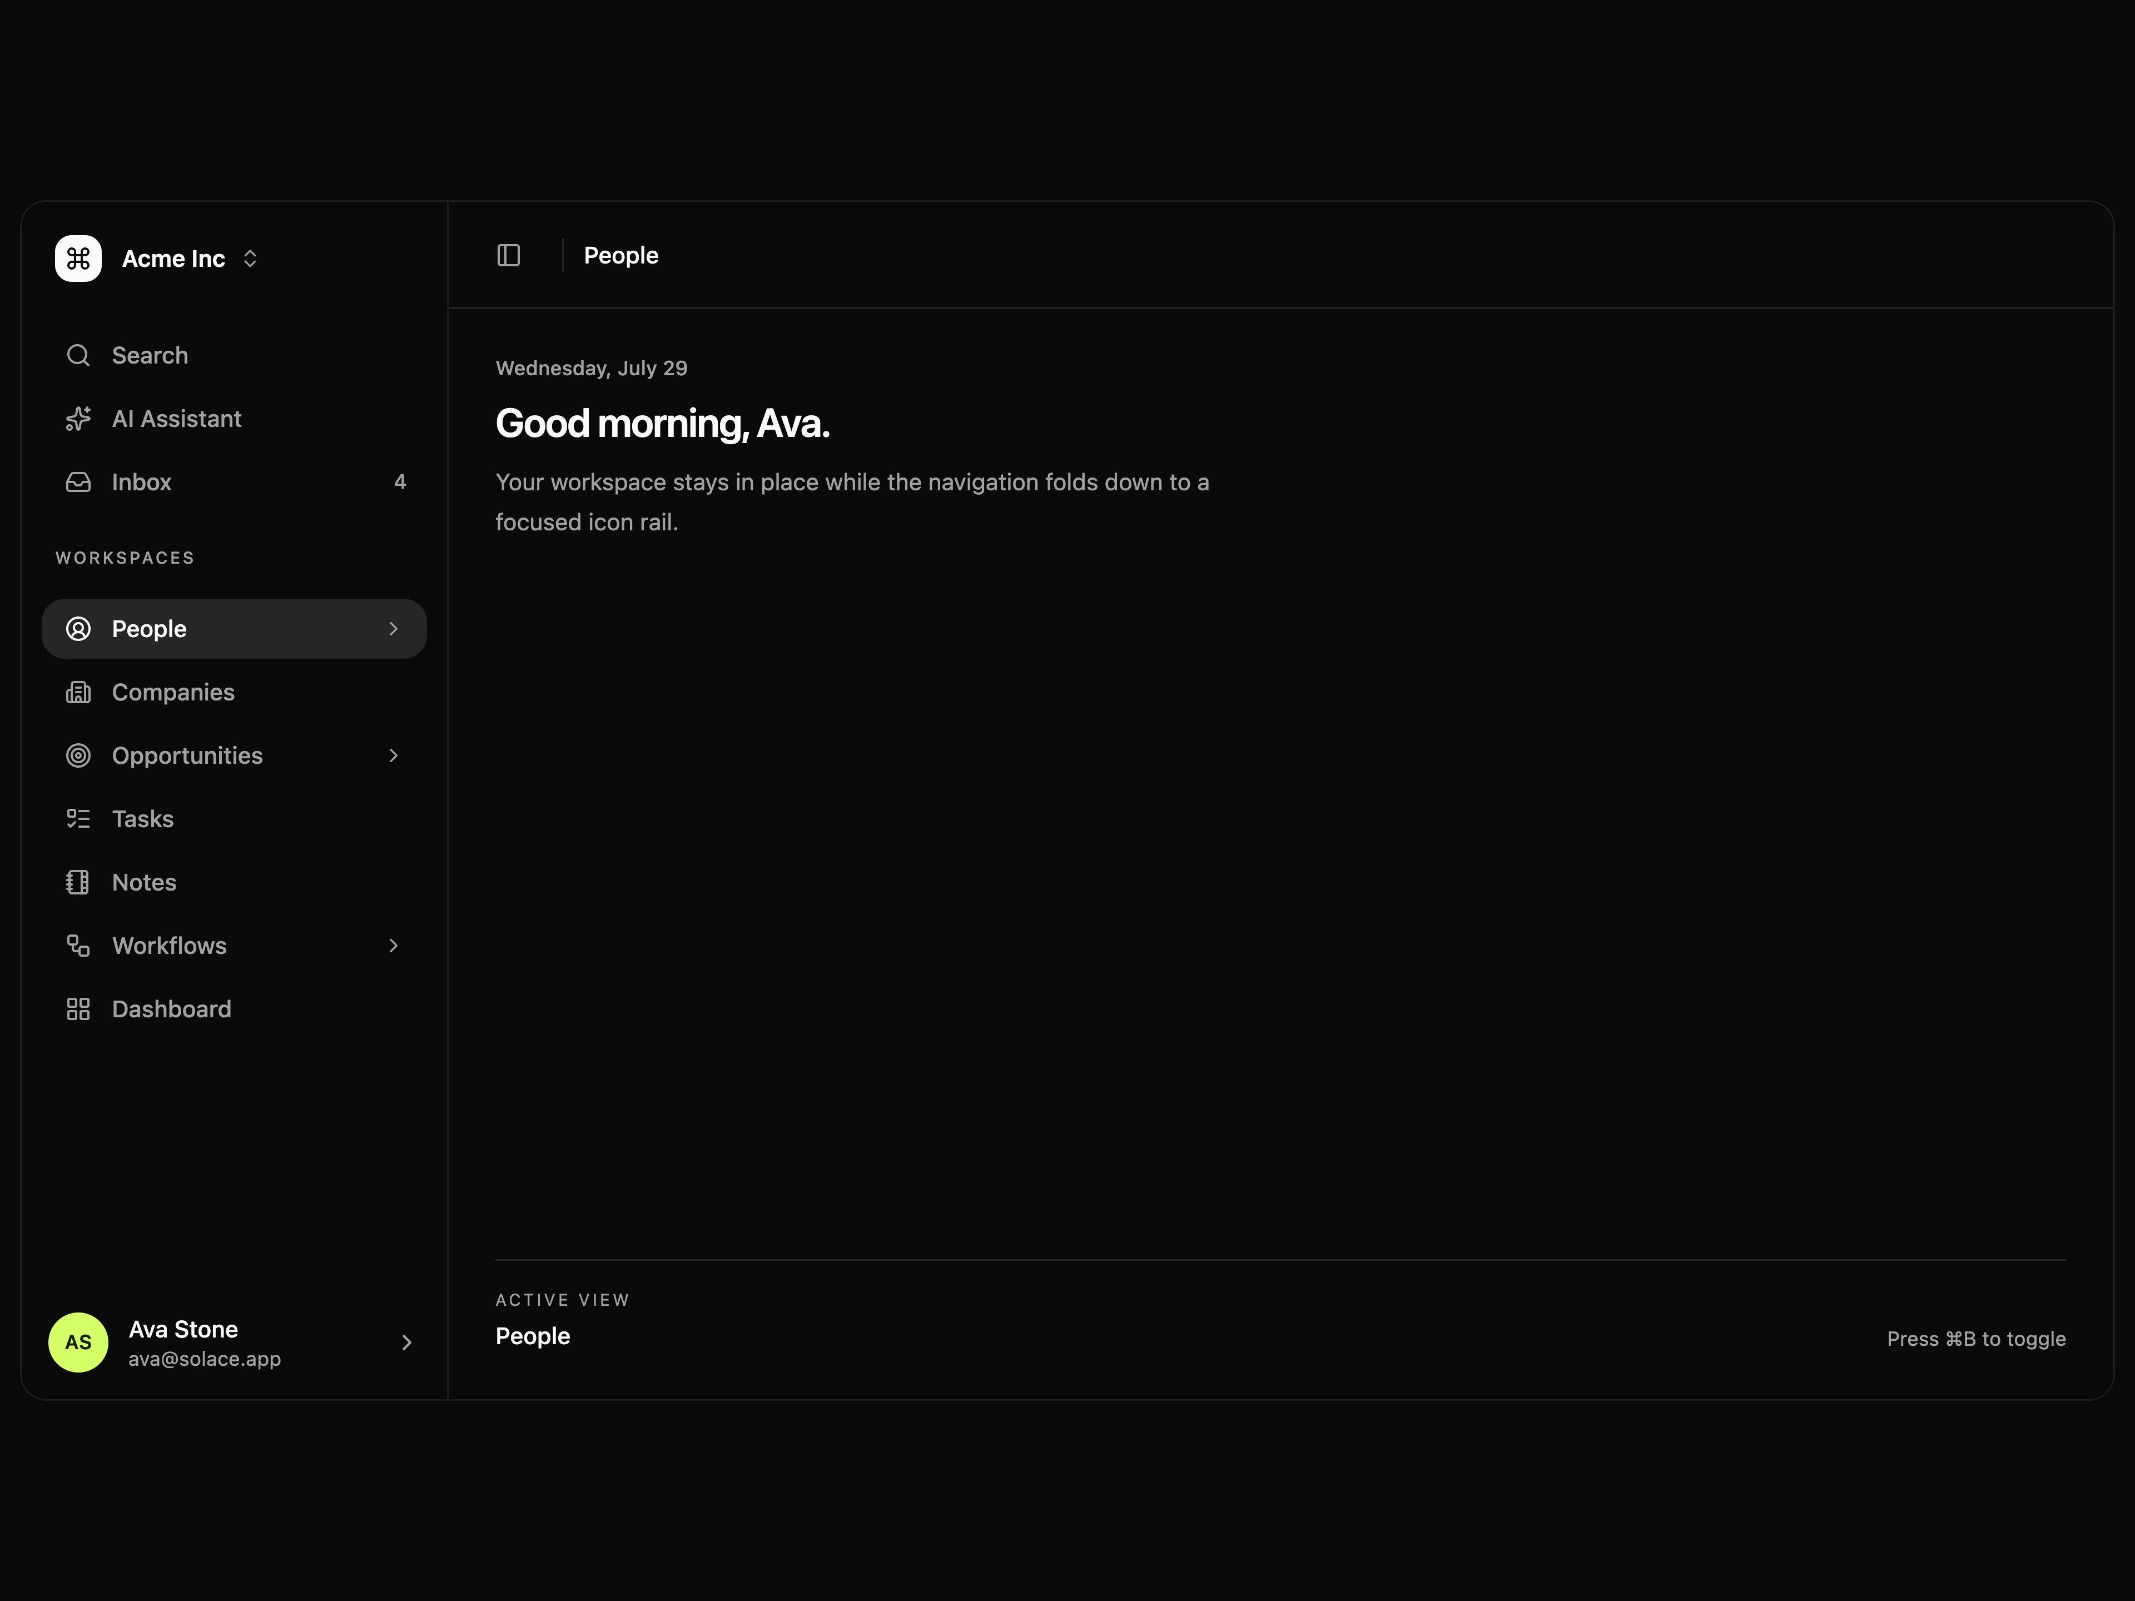Click the Tasks checklist icon
2135x1601 pixels.
(x=78, y=819)
